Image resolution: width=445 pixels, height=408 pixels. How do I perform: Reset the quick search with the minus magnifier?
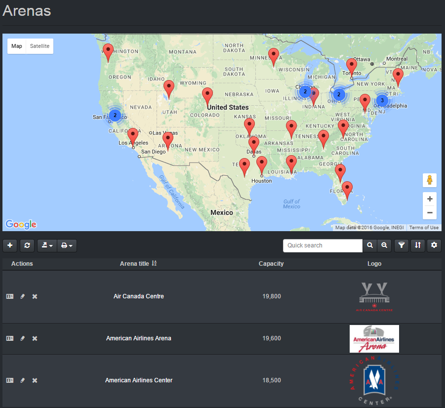[x=384, y=245]
